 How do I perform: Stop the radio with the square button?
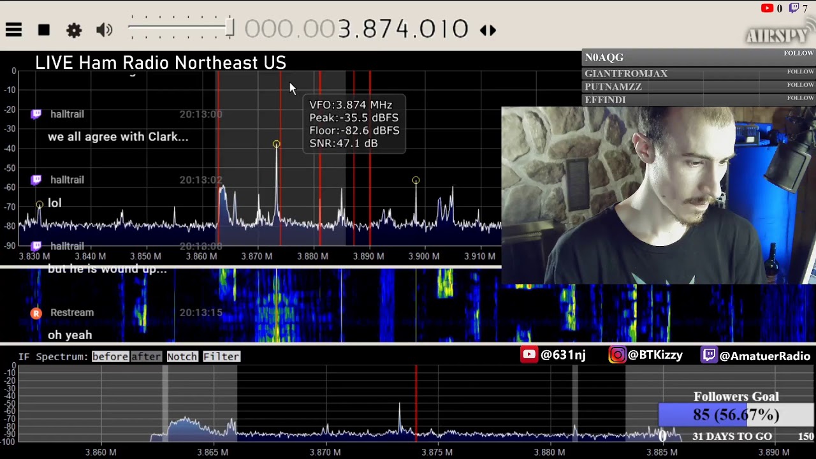tap(43, 30)
